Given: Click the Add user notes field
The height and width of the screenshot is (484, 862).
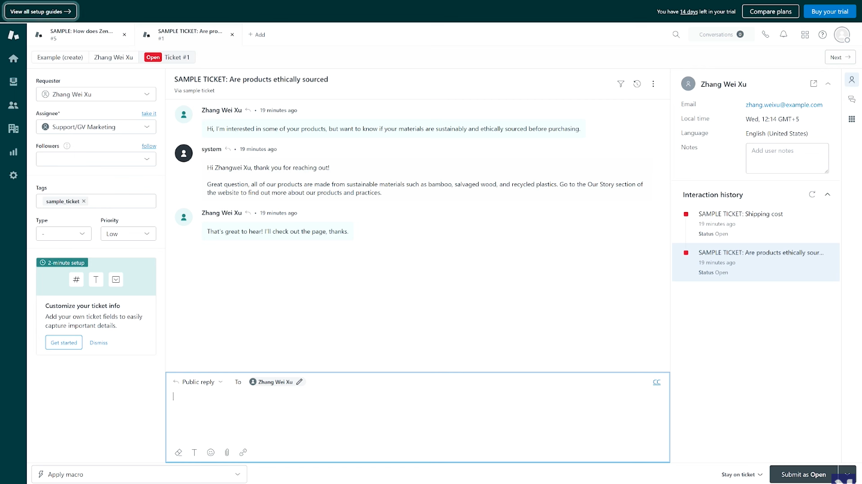Looking at the screenshot, I should [x=787, y=158].
